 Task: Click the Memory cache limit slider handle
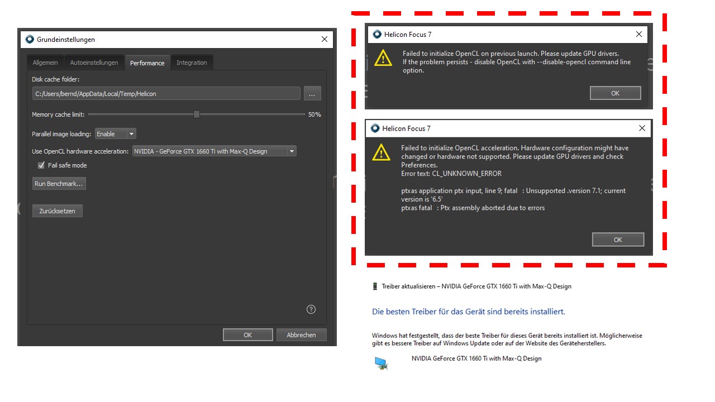[197, 114]
